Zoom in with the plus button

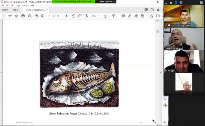[86, 16]
